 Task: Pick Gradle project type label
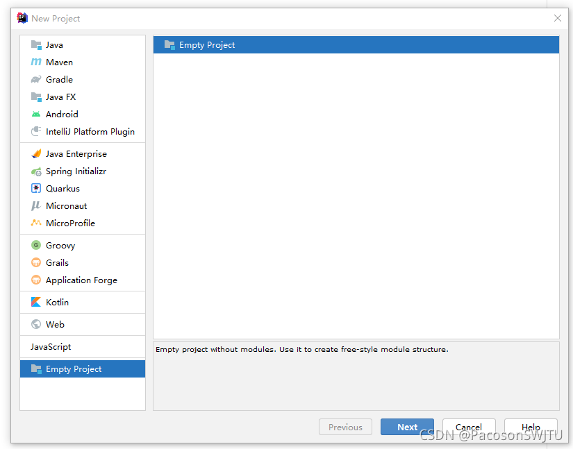coord(59,80)
